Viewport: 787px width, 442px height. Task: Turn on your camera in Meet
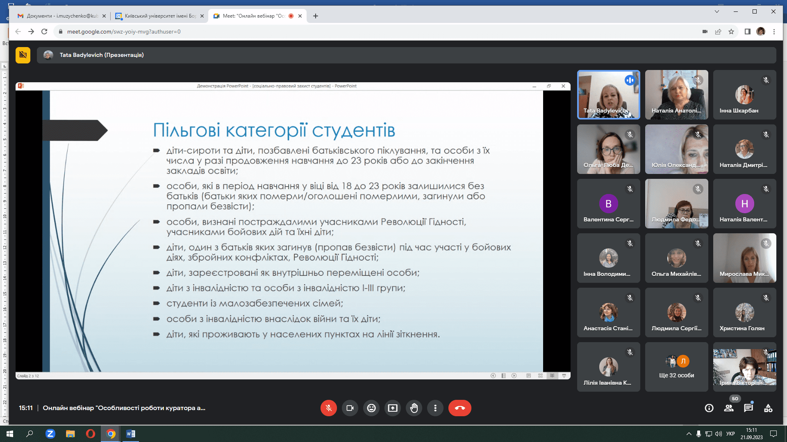[x=350, y=408]
